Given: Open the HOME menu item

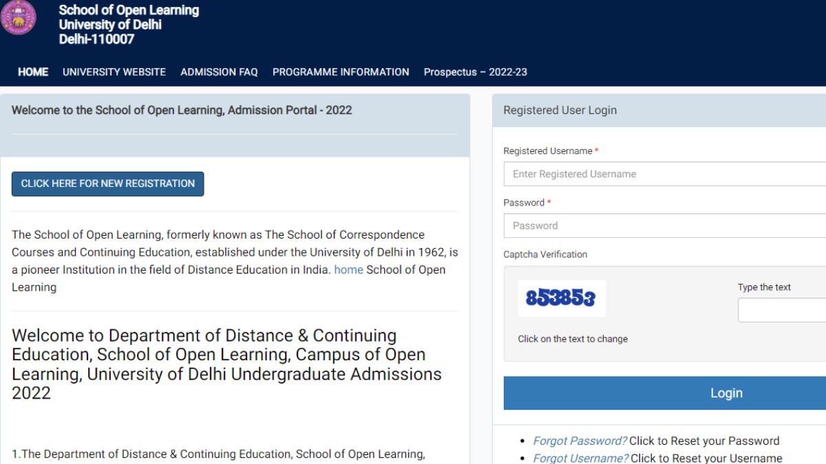Looking at the screenshot, I should pos(33,72).
